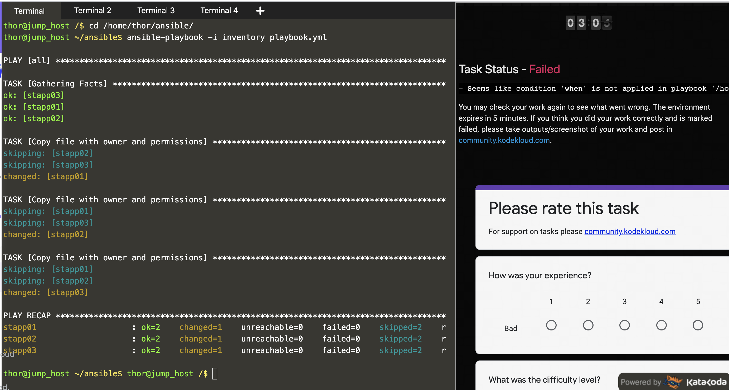This screenshot has height=390, width=729.
Task: Click the terminal cursor at the prompt
Action: click(x=215, y=374)
